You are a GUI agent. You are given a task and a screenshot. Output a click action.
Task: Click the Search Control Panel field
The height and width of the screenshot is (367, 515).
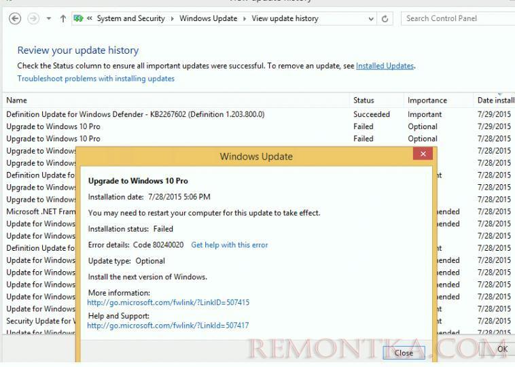tap(458, 18)
